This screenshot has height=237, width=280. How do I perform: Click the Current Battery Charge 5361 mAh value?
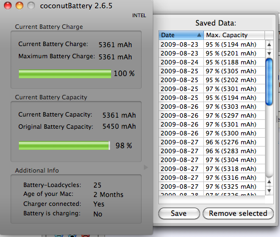[x=115, y=45]
